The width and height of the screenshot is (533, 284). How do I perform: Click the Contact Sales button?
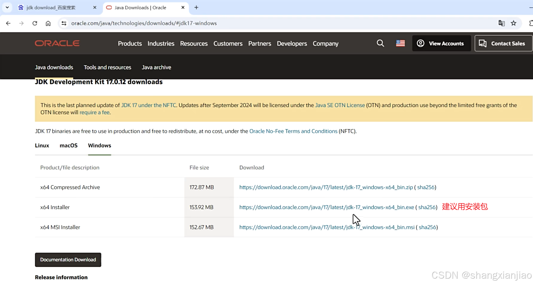pos(503,43)
